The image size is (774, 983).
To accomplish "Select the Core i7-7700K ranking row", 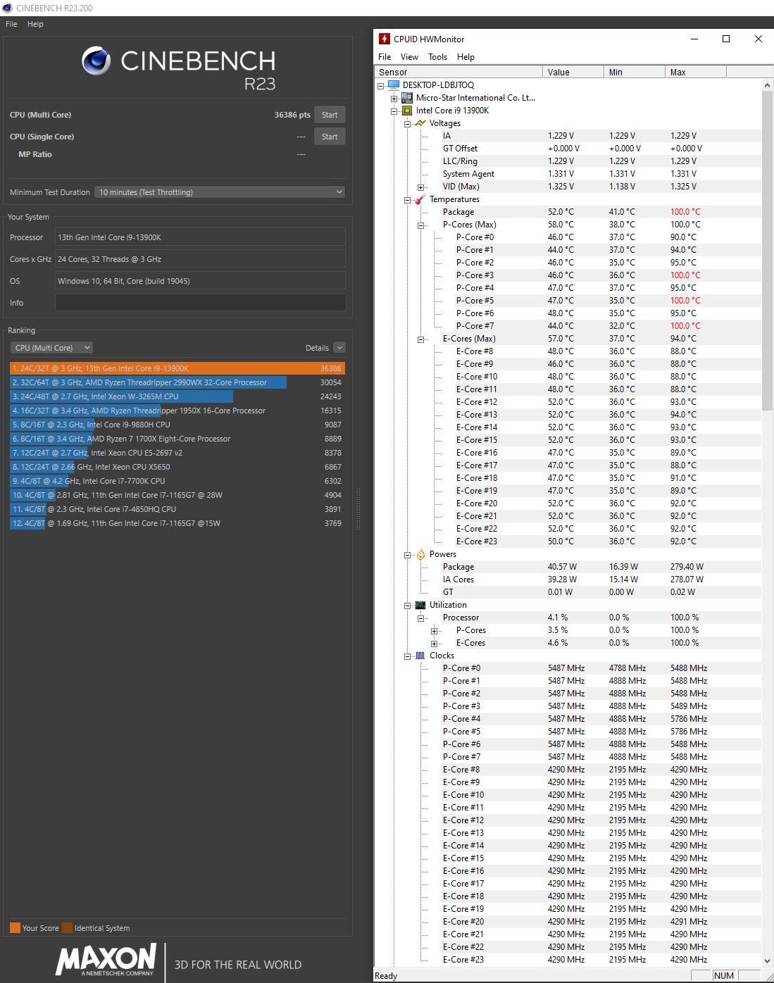I will tap(177, 481).
